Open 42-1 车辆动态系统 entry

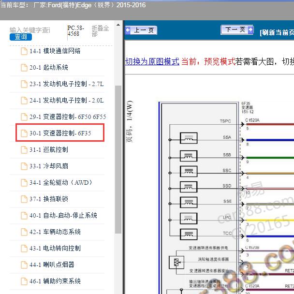tap(55, 232)
